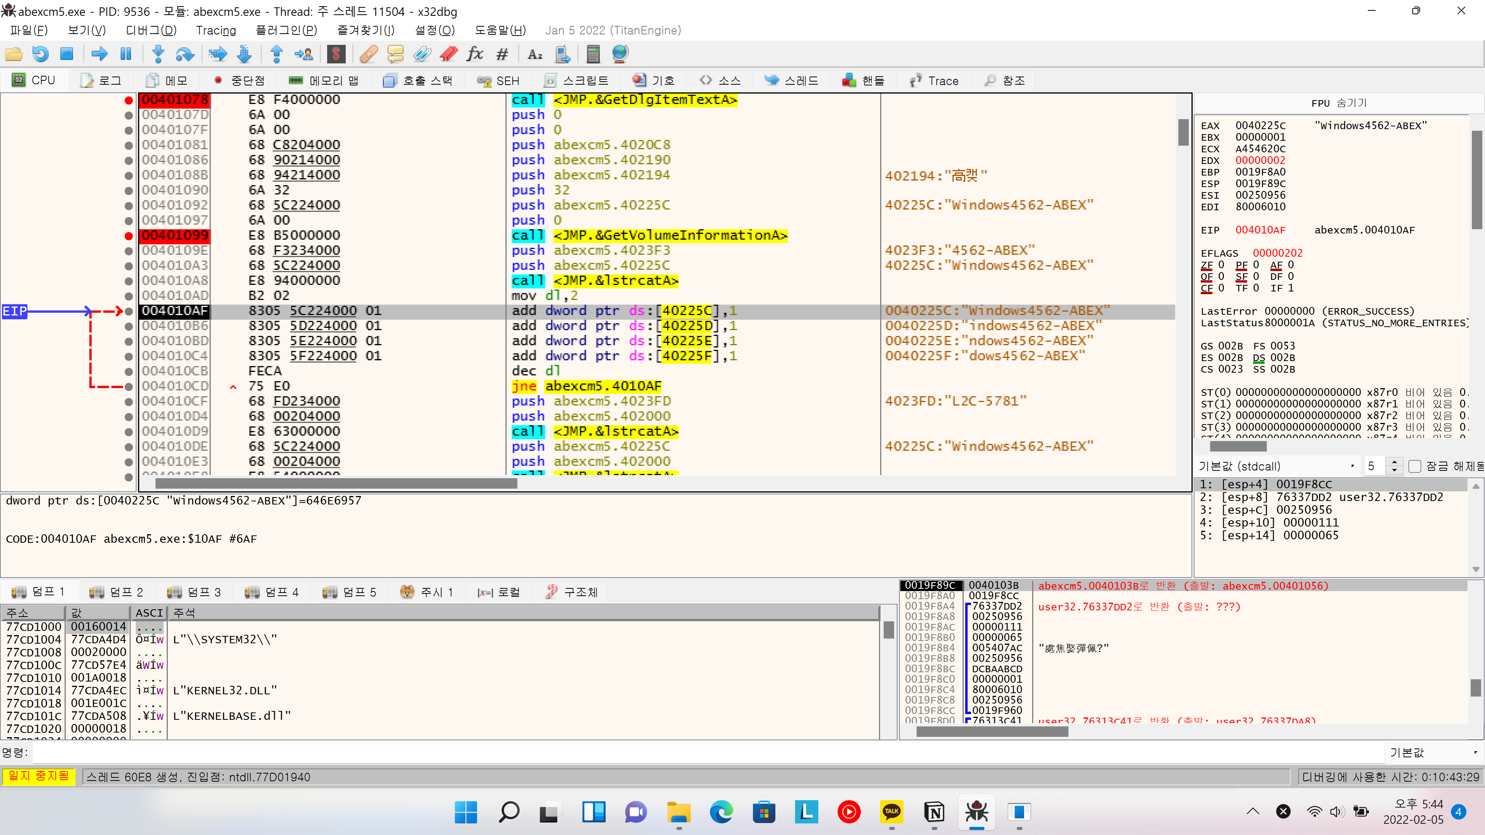Open the Tracing menu
1485x835 pixels.
[x=216, y=31]
